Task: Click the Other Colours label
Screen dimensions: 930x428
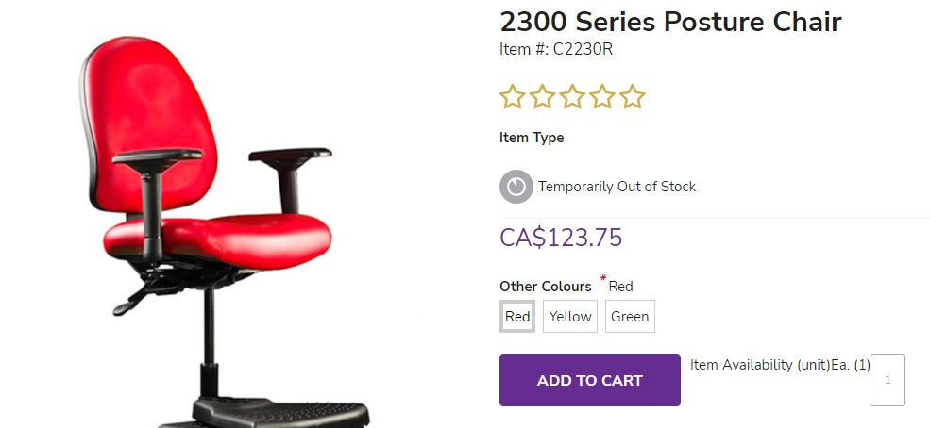Action: pyautogui.click(x=545, y=287)
